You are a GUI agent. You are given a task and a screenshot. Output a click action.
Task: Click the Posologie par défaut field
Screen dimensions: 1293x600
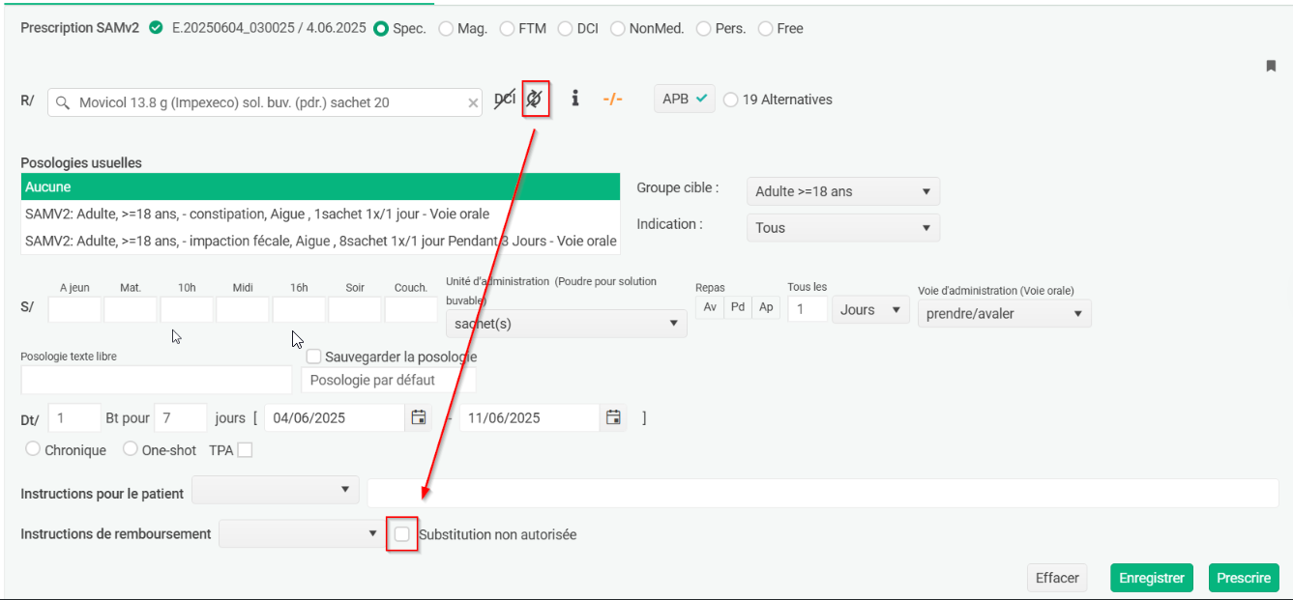coord(389,380)
